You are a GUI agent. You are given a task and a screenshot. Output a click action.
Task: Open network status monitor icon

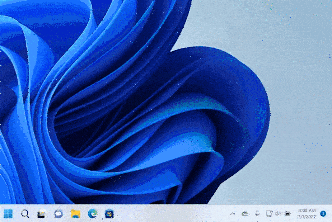[x=269, y=213]
